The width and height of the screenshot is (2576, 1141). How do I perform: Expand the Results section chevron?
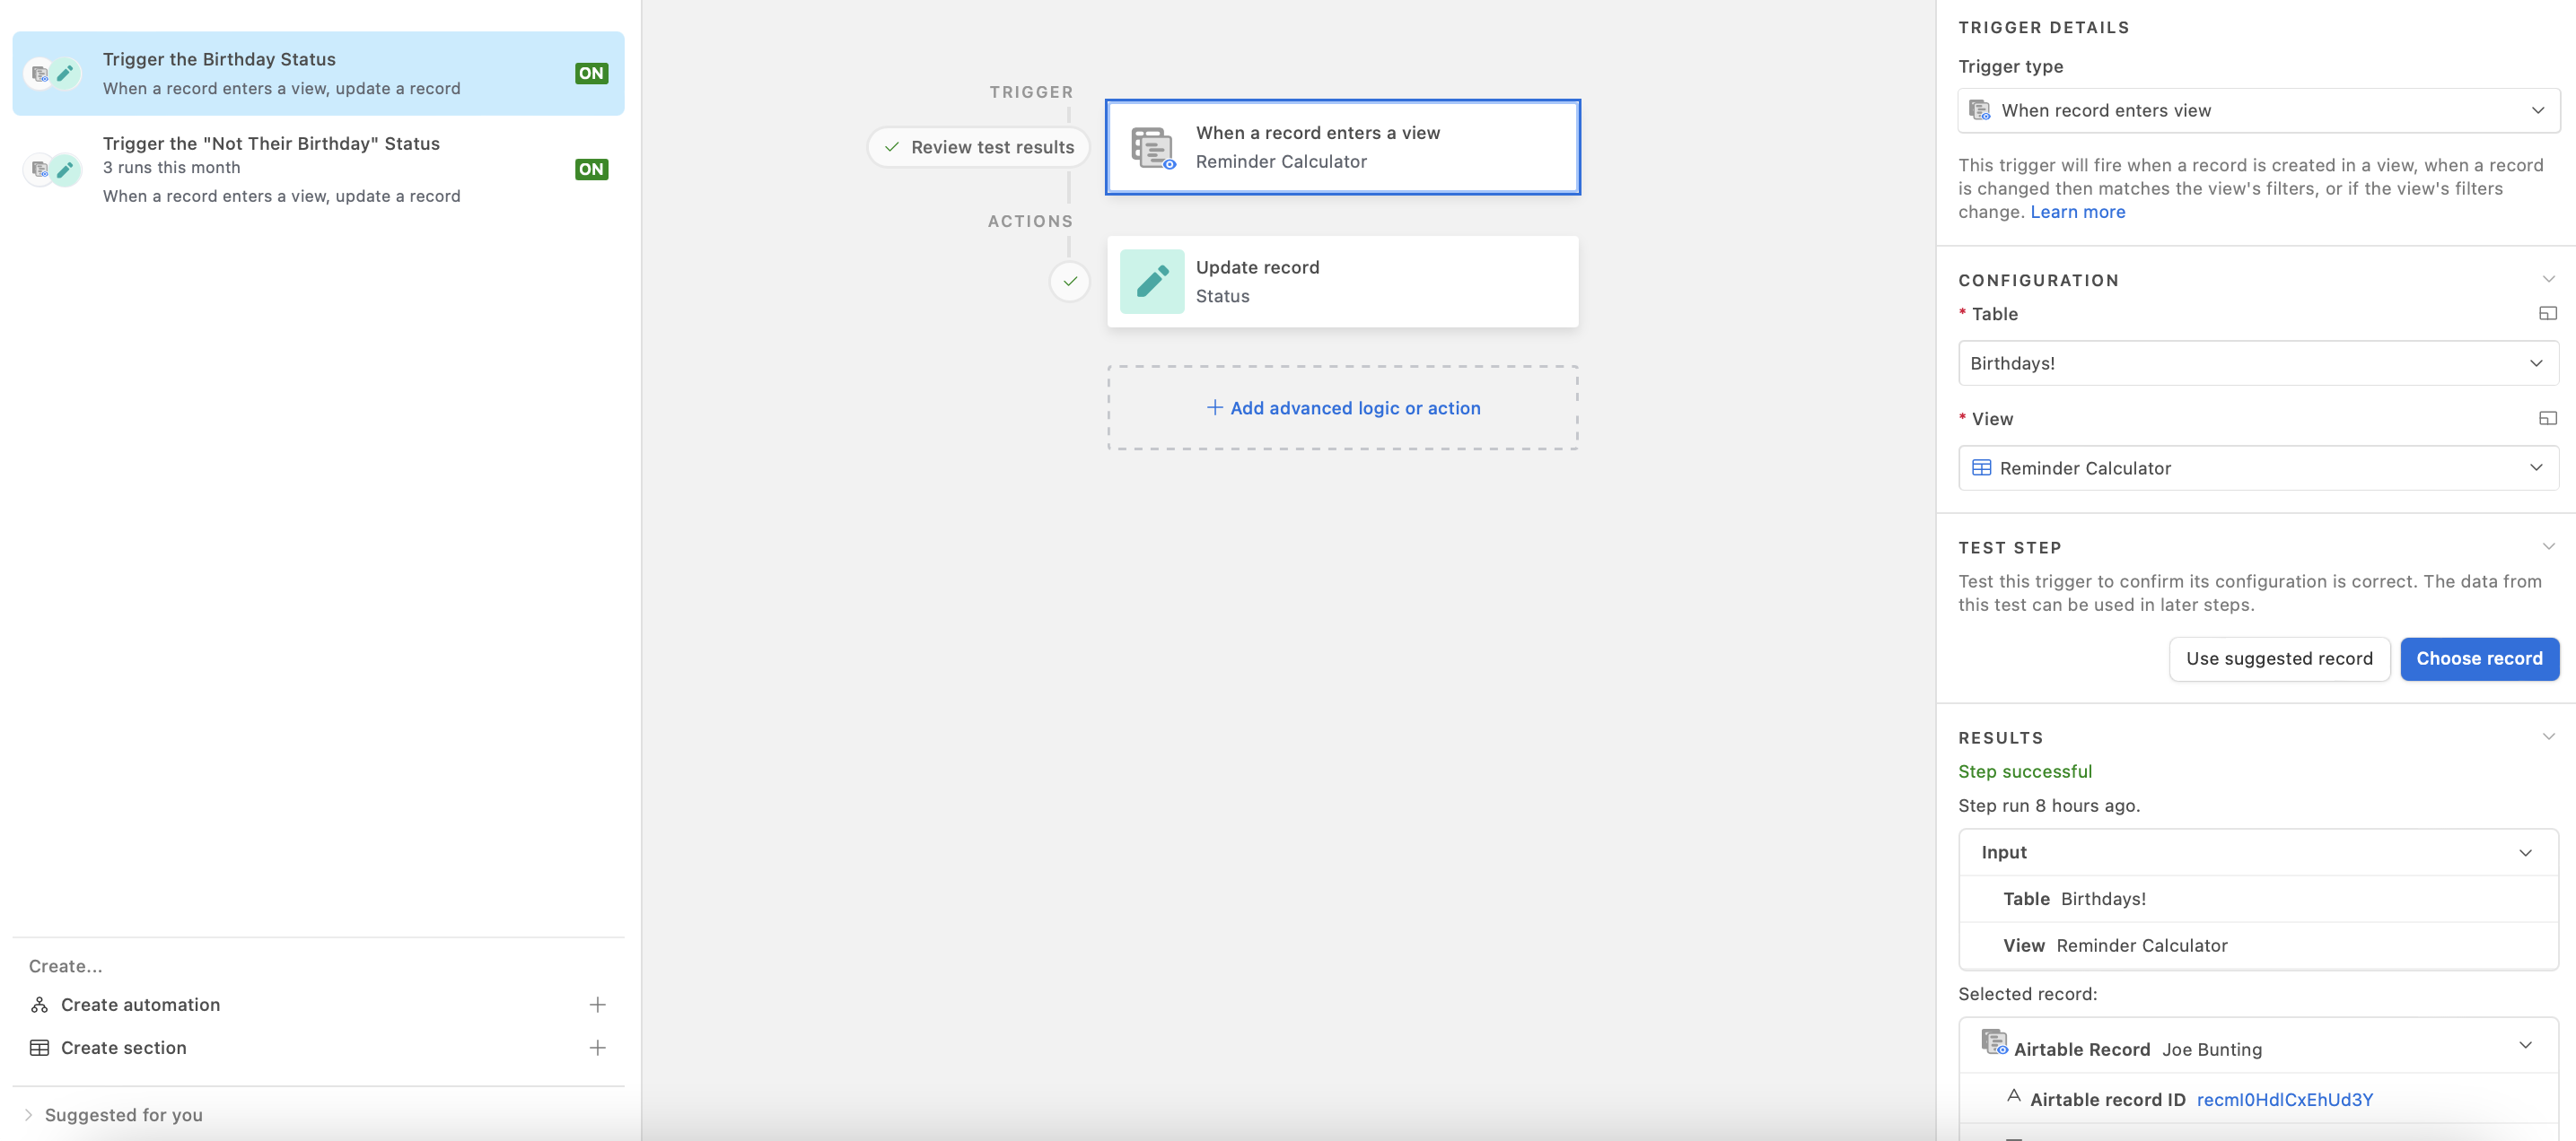point(2543,736)
